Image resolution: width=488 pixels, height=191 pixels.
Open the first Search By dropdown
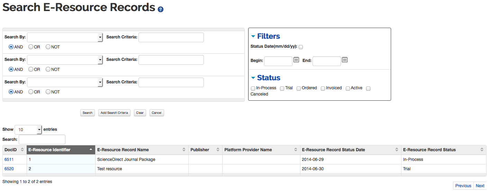click(x=65, y=37)
